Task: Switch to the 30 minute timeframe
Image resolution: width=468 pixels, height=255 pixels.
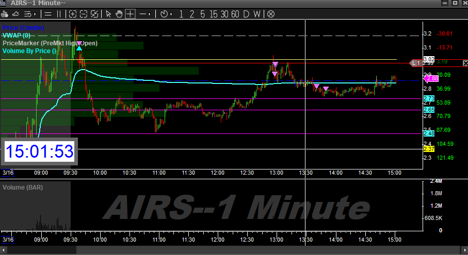Action: [x=224, y=14]
